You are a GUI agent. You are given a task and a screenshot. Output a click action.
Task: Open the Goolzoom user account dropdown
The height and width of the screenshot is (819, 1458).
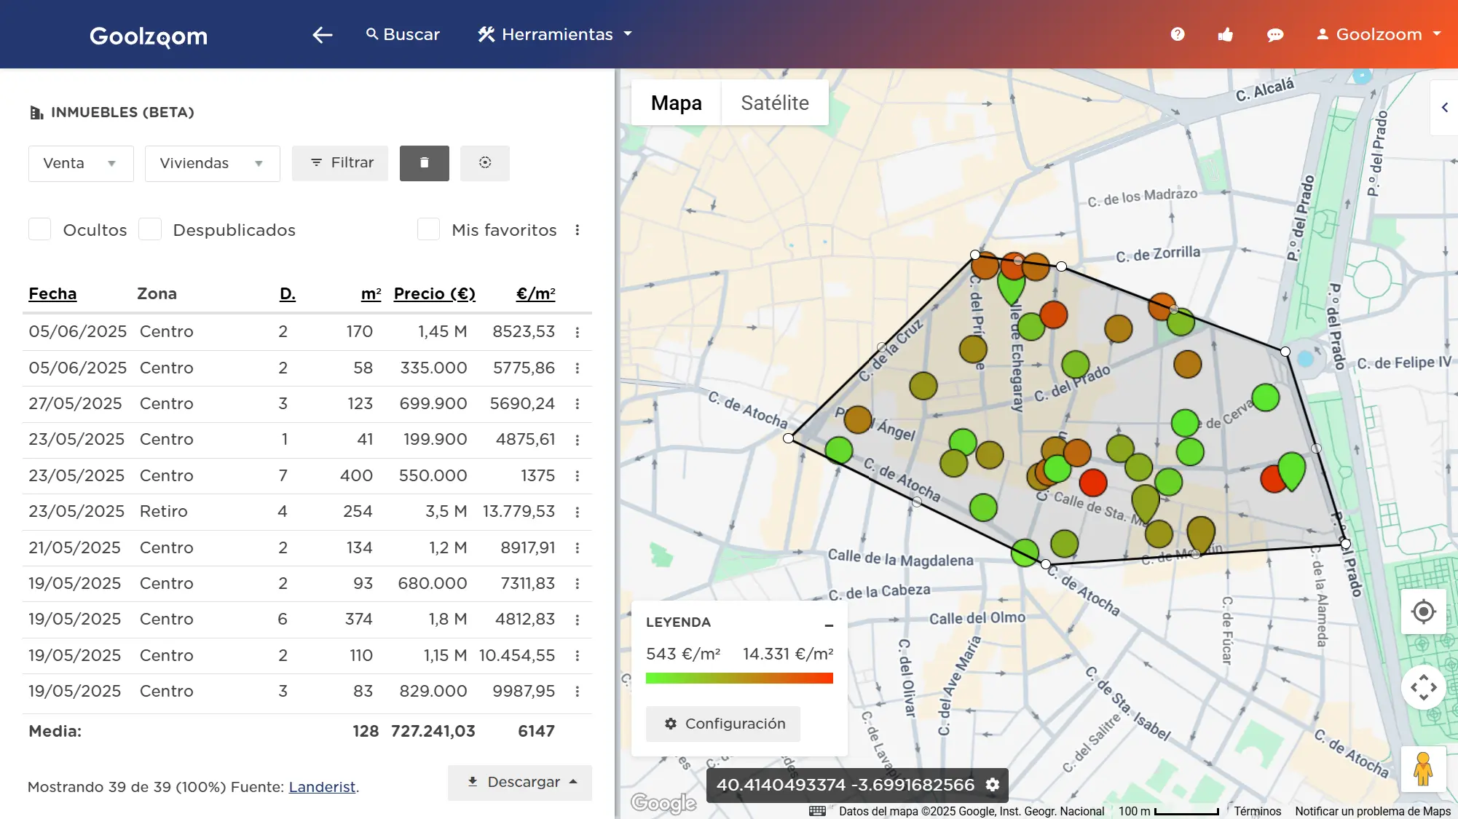pos(1379,34)
